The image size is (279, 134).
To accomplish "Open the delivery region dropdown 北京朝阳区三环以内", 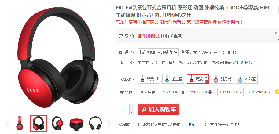I will 158,52.
